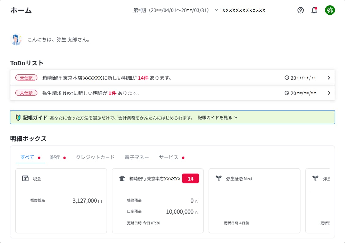The image size is (345, 243).
Task: Open the 箱崎銀行 14件 ToDo item text
Action: (107, 78)
